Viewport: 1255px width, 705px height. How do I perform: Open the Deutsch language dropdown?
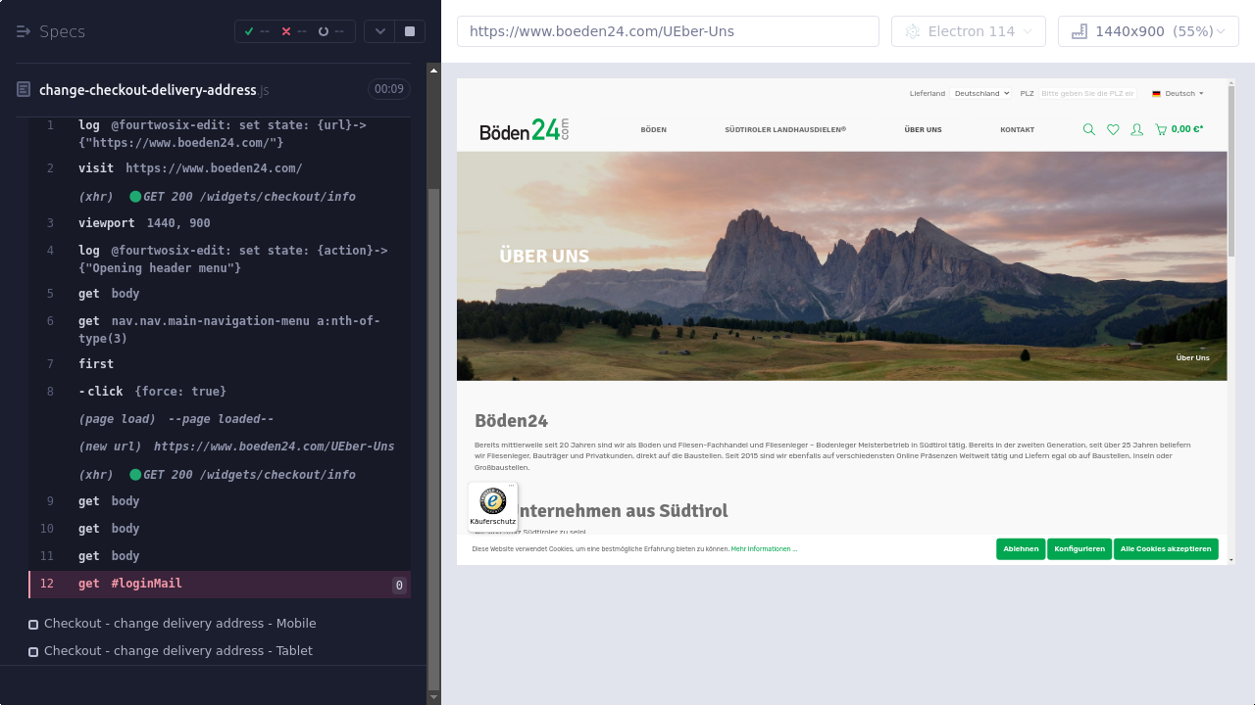pyautogui.click(x=1179, y=94)
